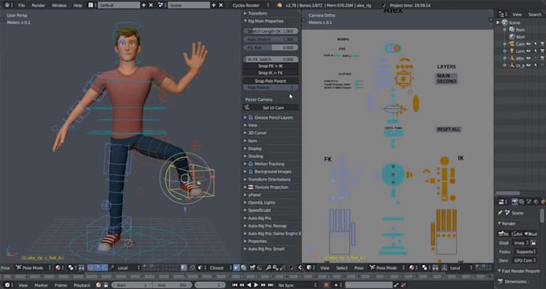Toggle the Motion Tracking panel checkbox
Viewport: 546px width, 289px height.
pos(251,164)
